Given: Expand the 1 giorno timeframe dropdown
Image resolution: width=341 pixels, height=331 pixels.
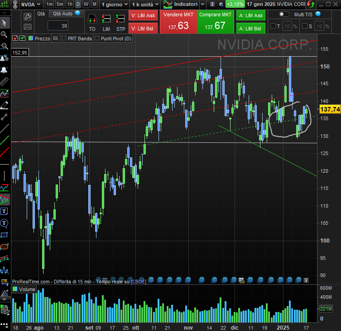Looking at the screenshot, I should 114,4.
